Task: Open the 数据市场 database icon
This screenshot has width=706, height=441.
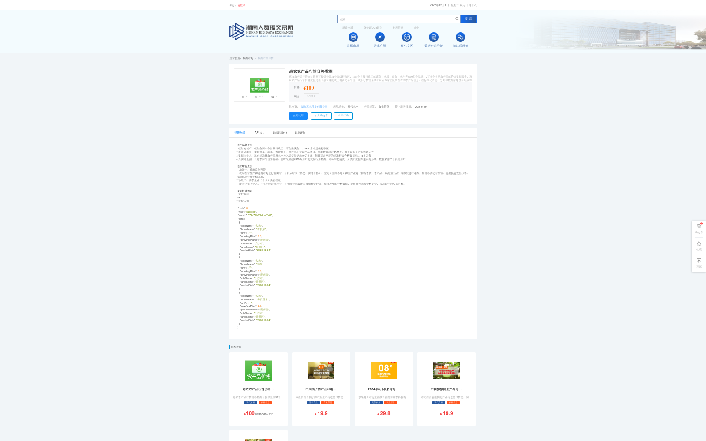Action: tap(353, 37)
